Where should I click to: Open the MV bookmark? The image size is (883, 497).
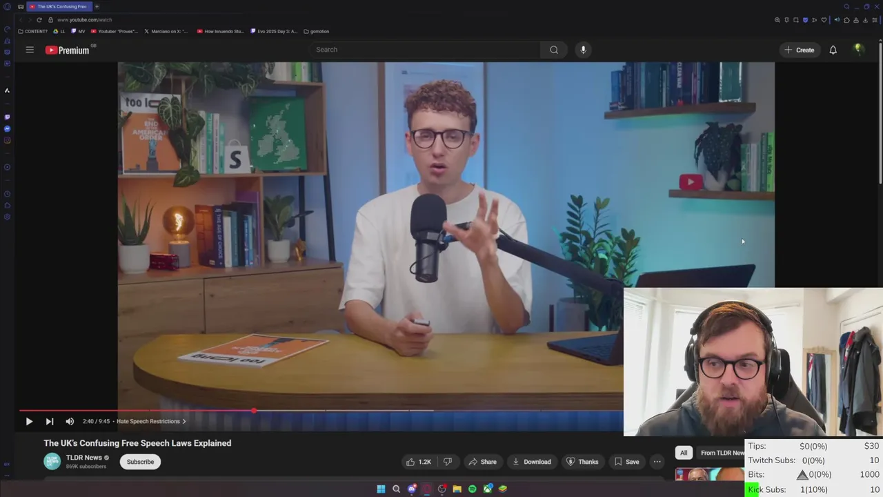[78, 31]
